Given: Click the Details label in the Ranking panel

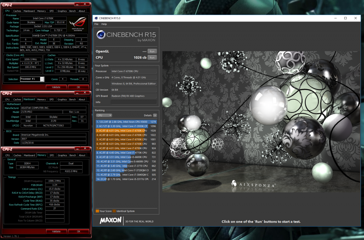Looking at the screenshot, I should pyautogui.click(x=148, y=115).
